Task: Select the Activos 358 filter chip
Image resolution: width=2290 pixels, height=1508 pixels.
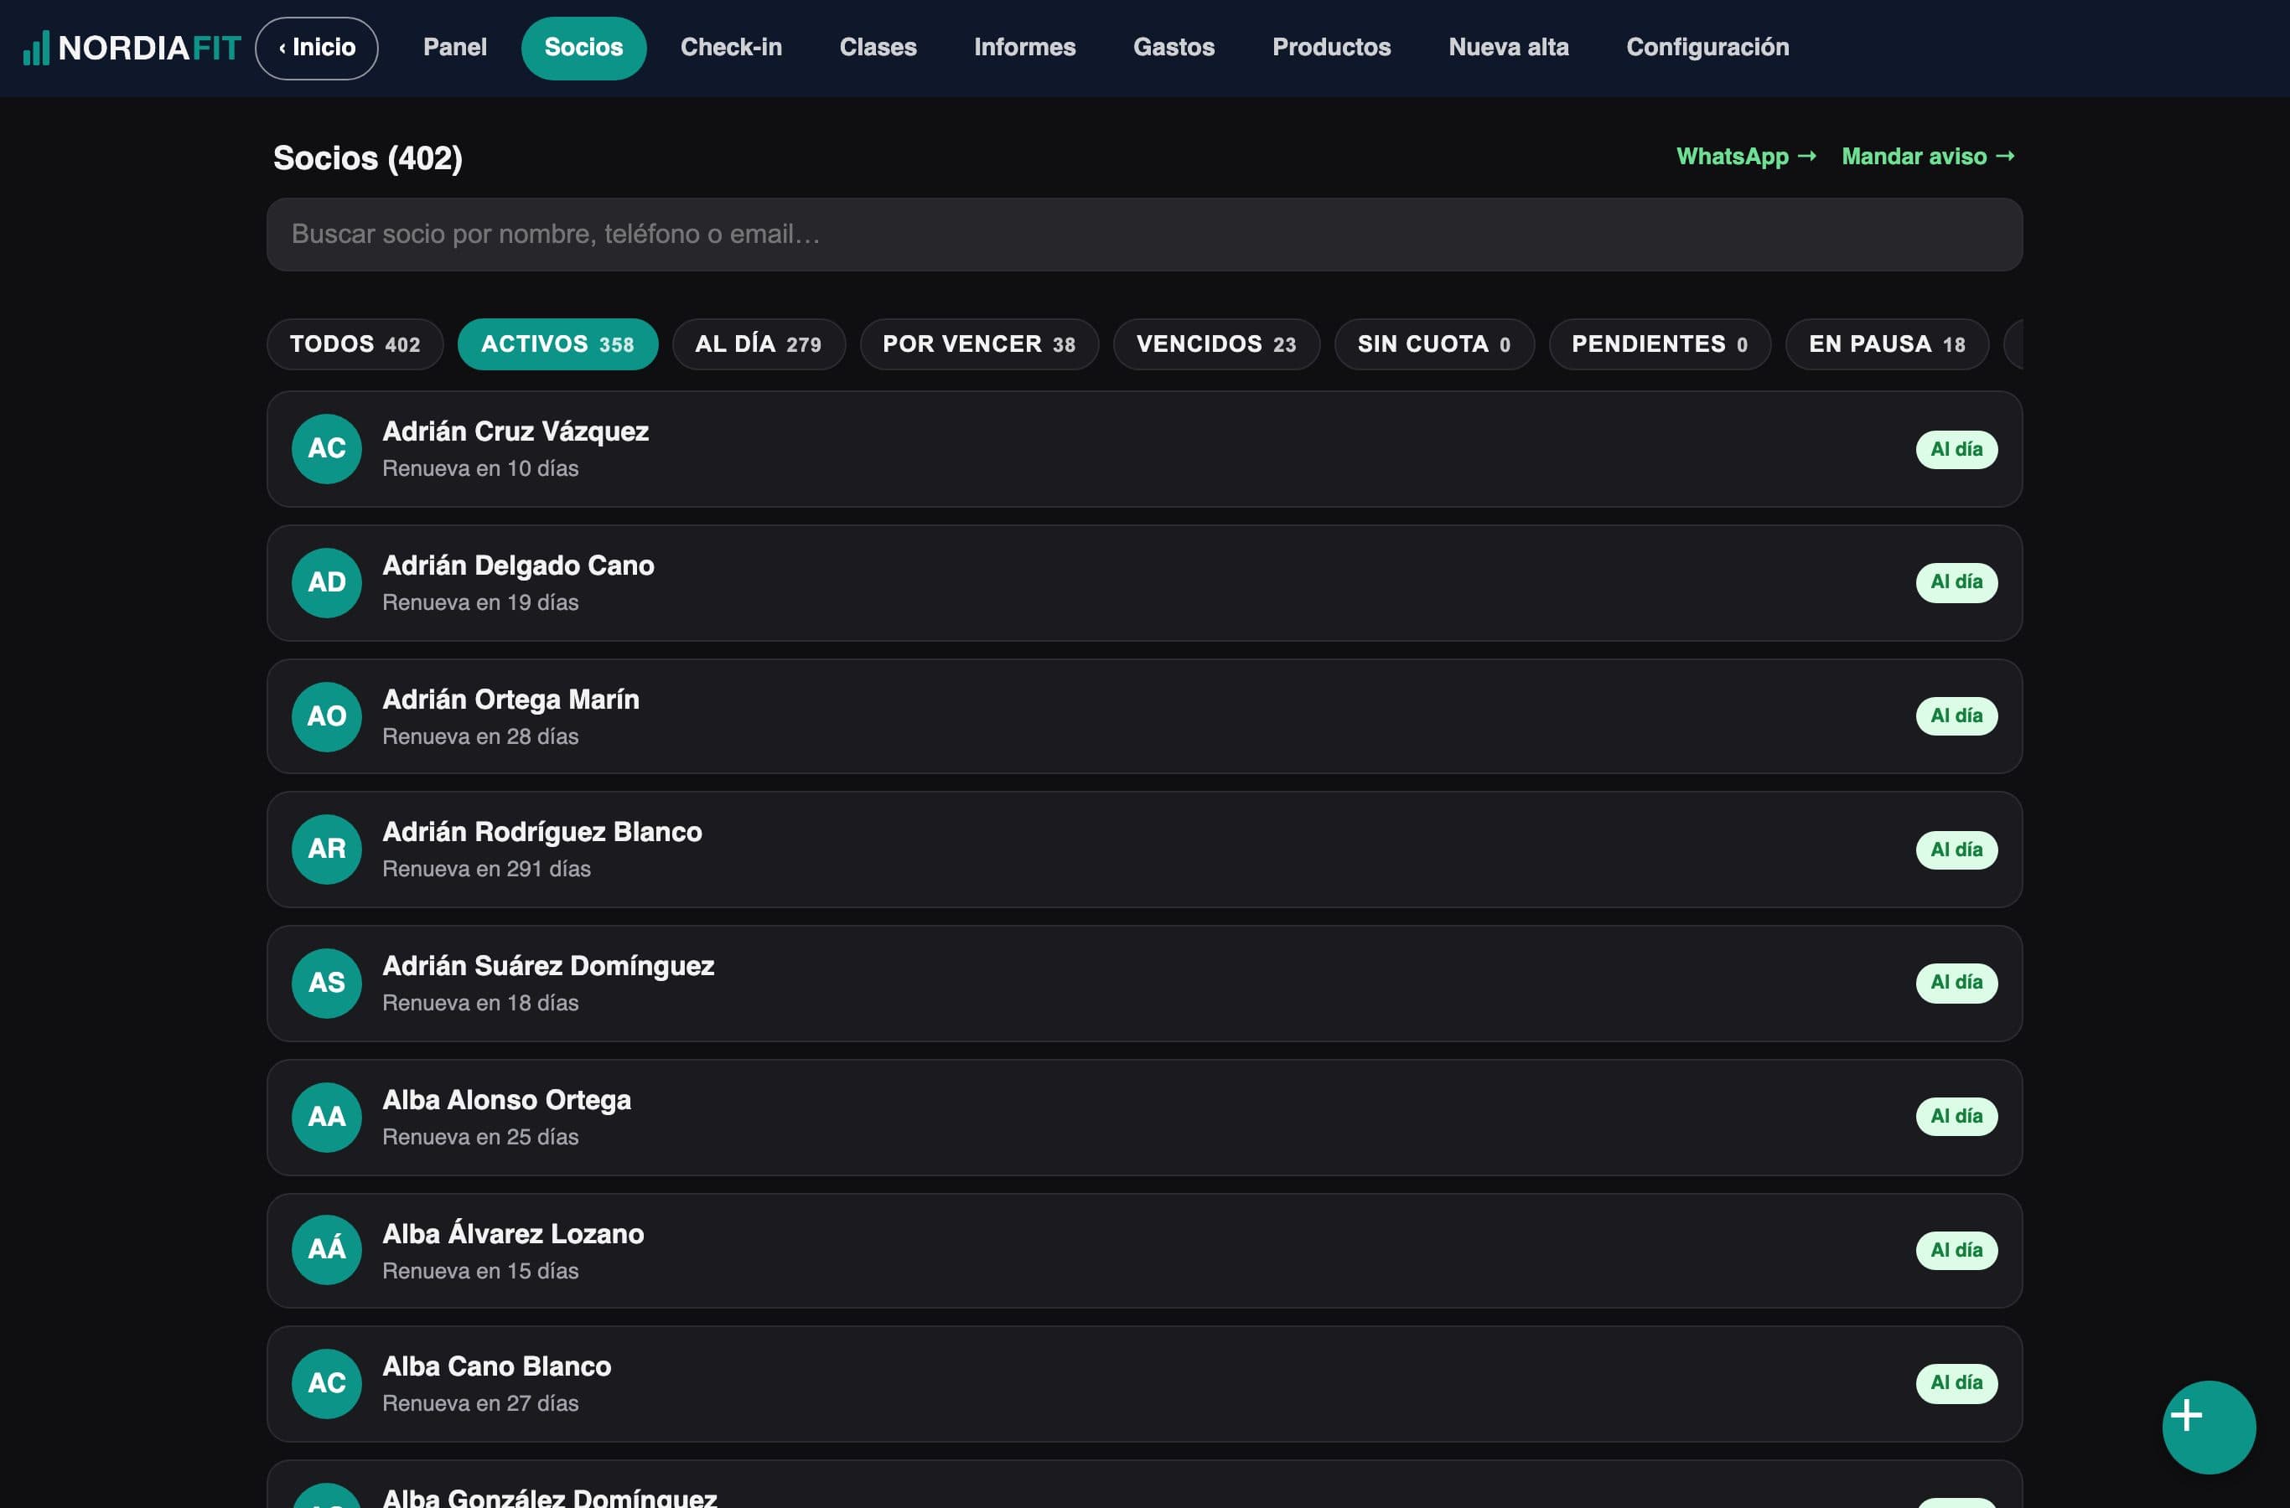Action: coord(557,344)
